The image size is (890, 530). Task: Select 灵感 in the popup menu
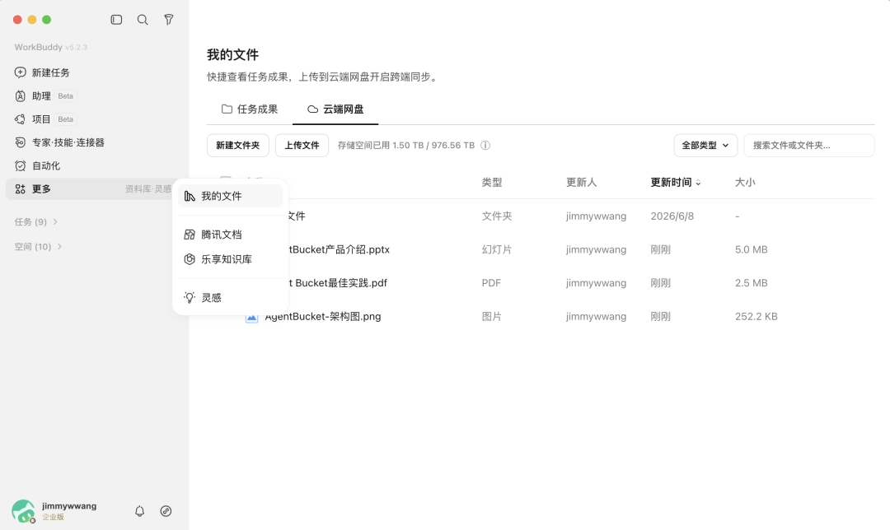230,298
